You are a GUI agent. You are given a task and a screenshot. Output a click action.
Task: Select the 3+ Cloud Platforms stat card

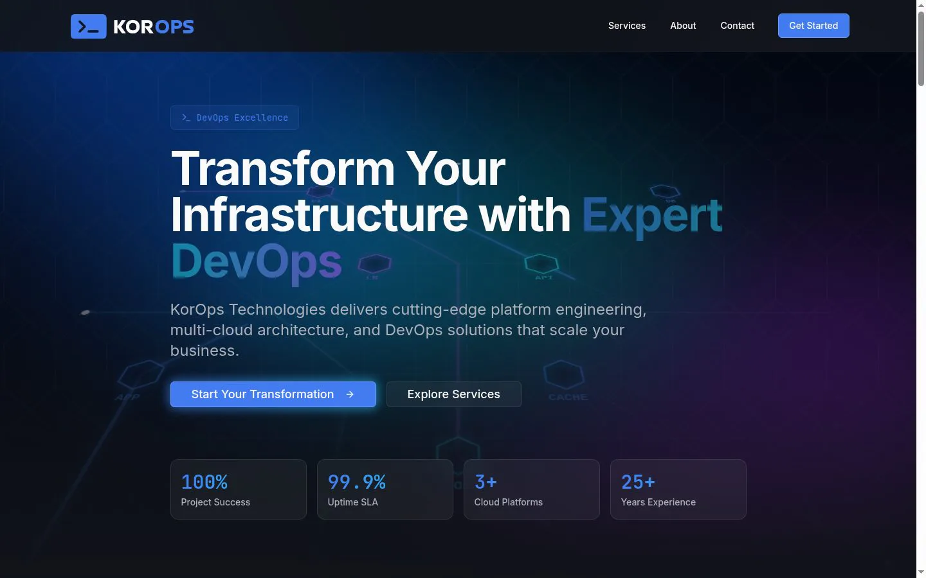[532, 489]
